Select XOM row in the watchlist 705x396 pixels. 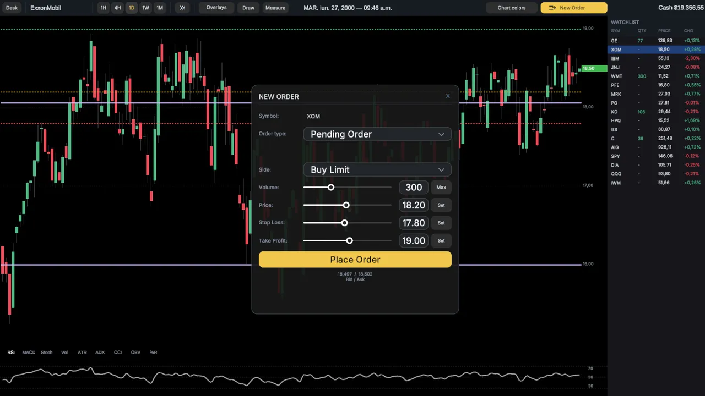click(656, 50)
